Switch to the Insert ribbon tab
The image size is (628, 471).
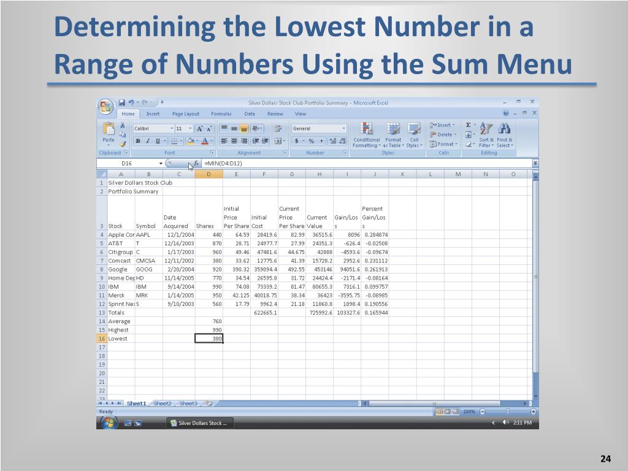(x=153, y=113)
